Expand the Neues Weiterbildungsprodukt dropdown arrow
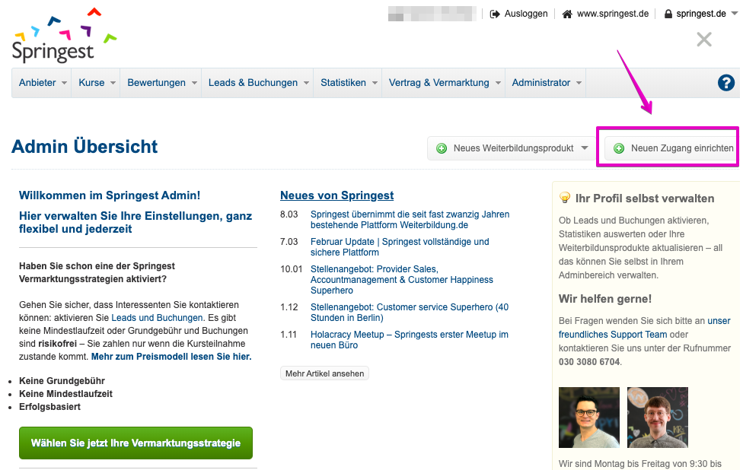This screenshot has height=470, width=743. click(585, 148)
